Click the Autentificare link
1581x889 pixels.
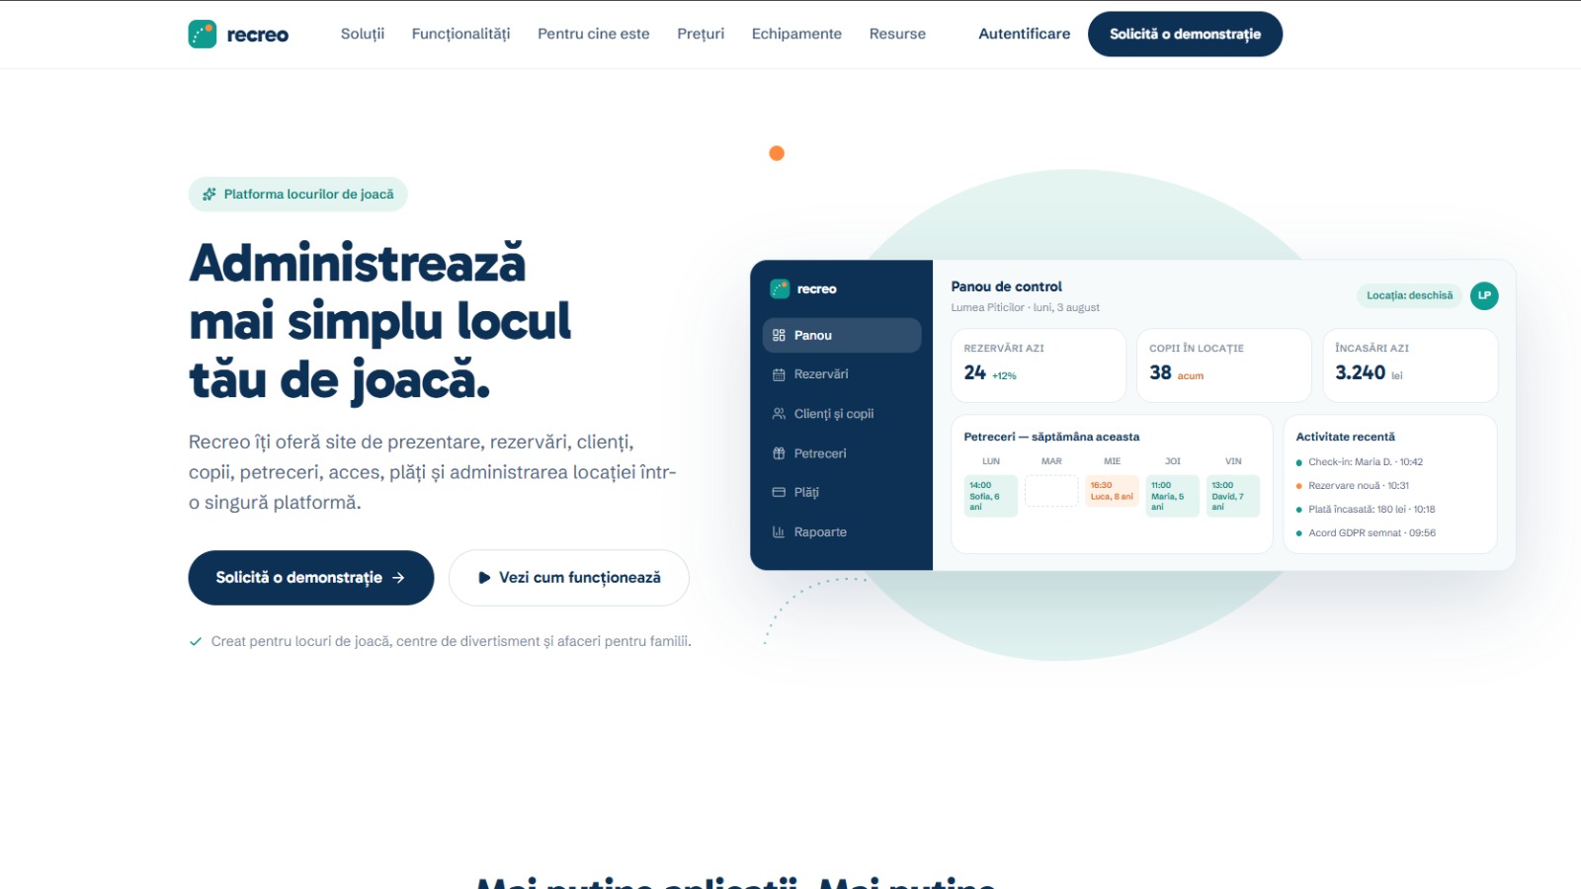point(1025,34)
